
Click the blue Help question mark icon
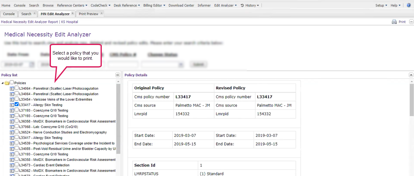(x=409, y=5)
